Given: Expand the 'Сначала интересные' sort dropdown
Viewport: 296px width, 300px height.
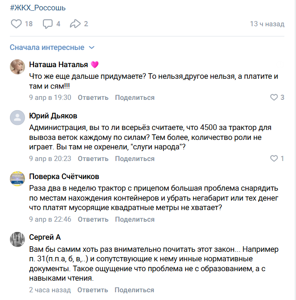Looking at the screenshot, I should click(52, 47).
